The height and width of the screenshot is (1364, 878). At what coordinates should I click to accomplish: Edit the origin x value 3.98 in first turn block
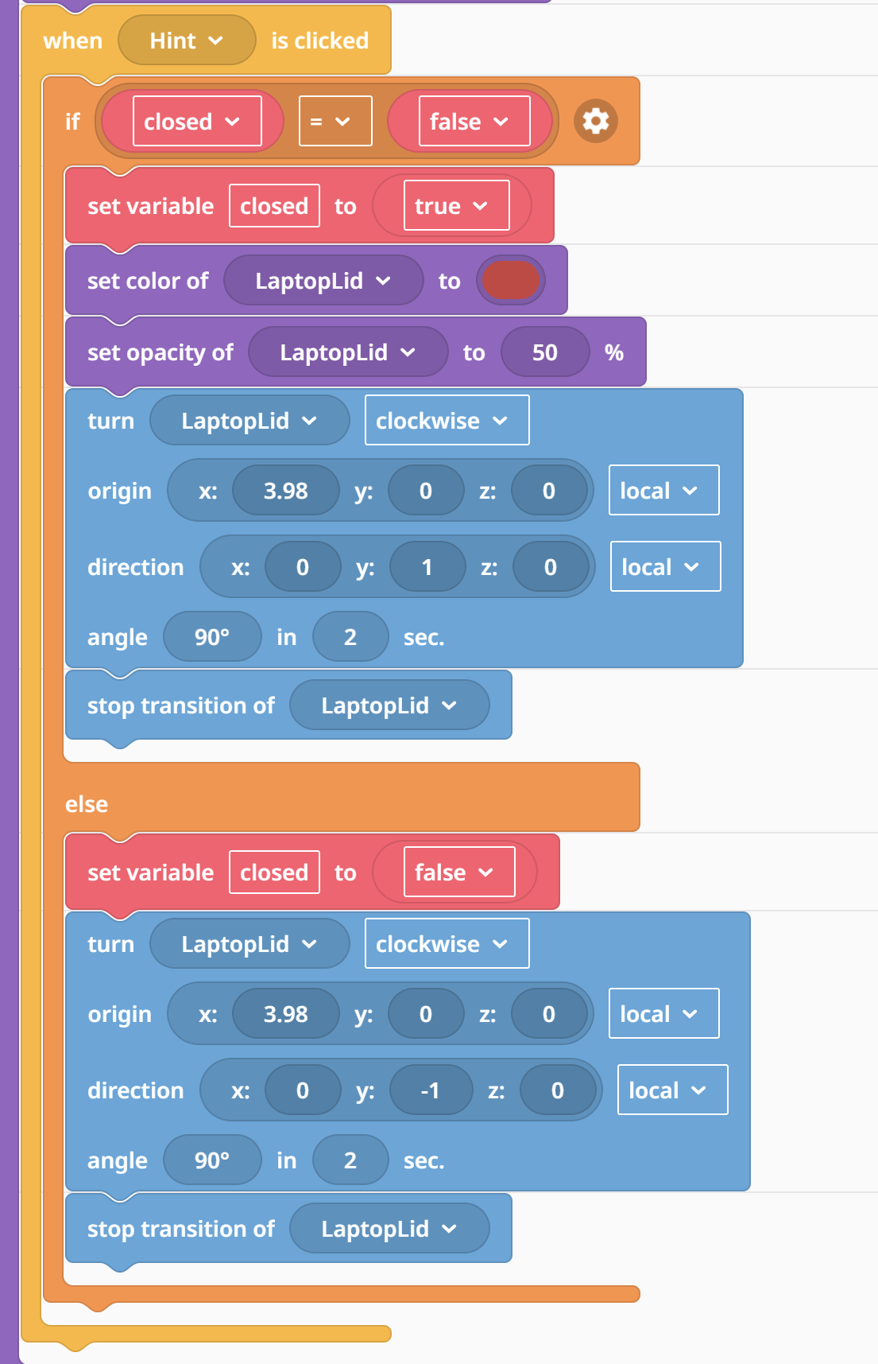pos(286,490)
